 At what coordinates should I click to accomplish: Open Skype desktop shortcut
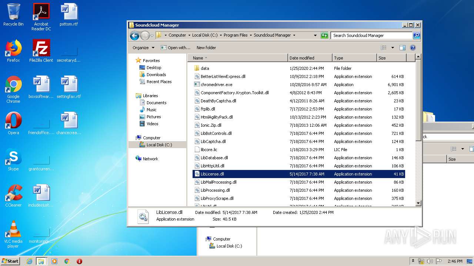13,160
